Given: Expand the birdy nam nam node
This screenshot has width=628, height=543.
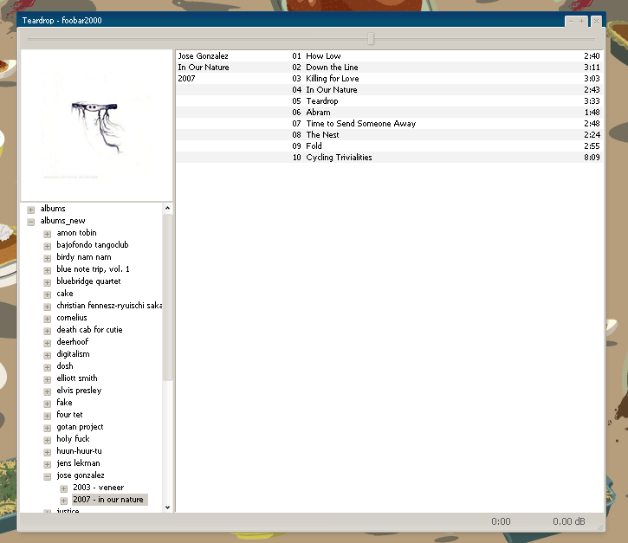Looking at the screenshot, I should (x=48, y=258).
